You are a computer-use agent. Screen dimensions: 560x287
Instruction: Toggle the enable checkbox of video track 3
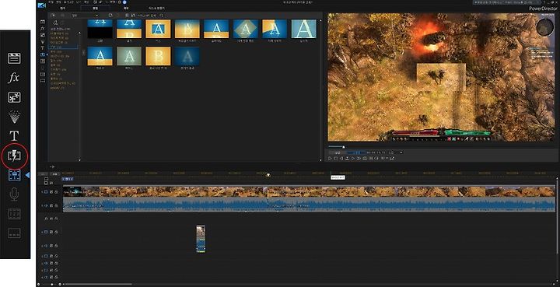pos(51,256)
